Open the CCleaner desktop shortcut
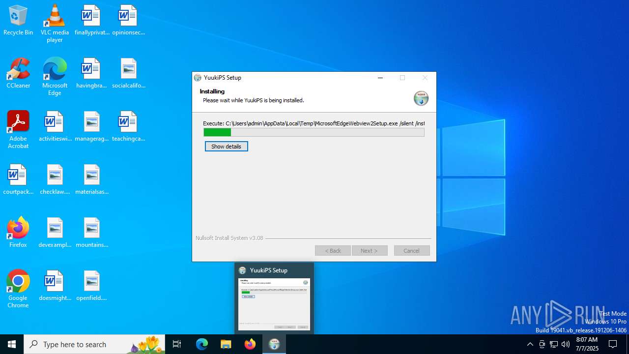The image size is (629, 354). pos(18,74)
